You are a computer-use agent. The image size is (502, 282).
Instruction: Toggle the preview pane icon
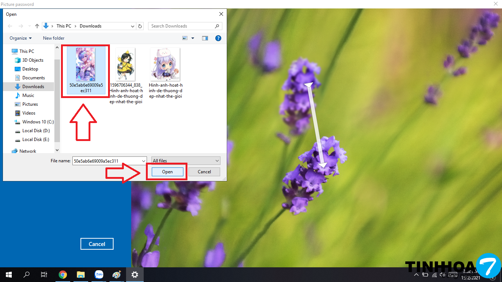click(205, 38)
